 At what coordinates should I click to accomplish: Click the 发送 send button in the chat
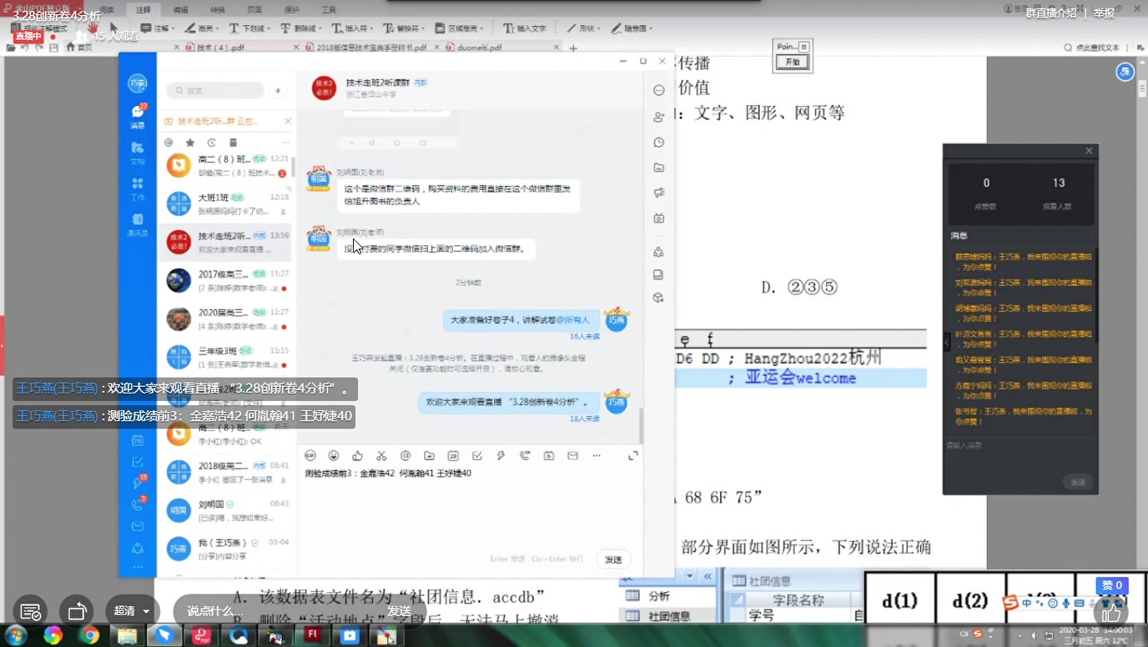613,559
